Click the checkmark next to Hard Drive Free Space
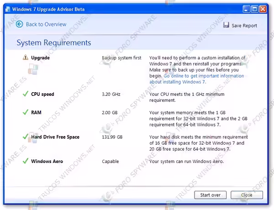274x210 pixels. pyautogui.click(x=26, y=136)
